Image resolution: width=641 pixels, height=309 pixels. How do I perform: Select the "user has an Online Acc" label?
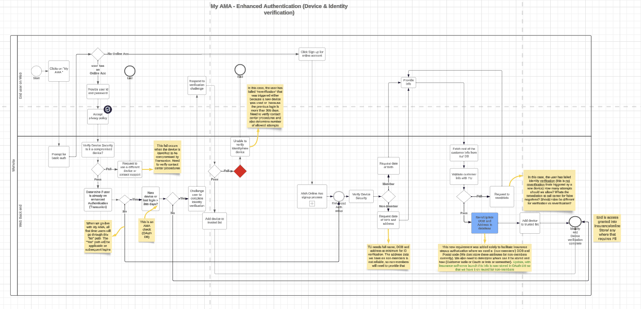(98, 69)
